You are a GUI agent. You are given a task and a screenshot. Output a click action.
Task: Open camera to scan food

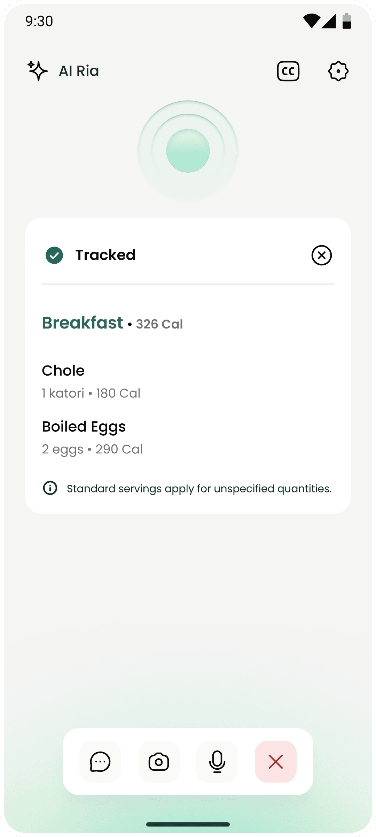coord(159,762)
